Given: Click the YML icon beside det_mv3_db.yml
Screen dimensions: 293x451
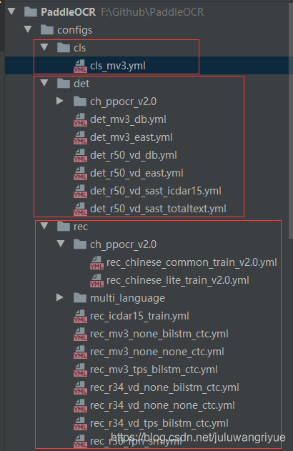Looking at the screenshot, I should [80, 119].
